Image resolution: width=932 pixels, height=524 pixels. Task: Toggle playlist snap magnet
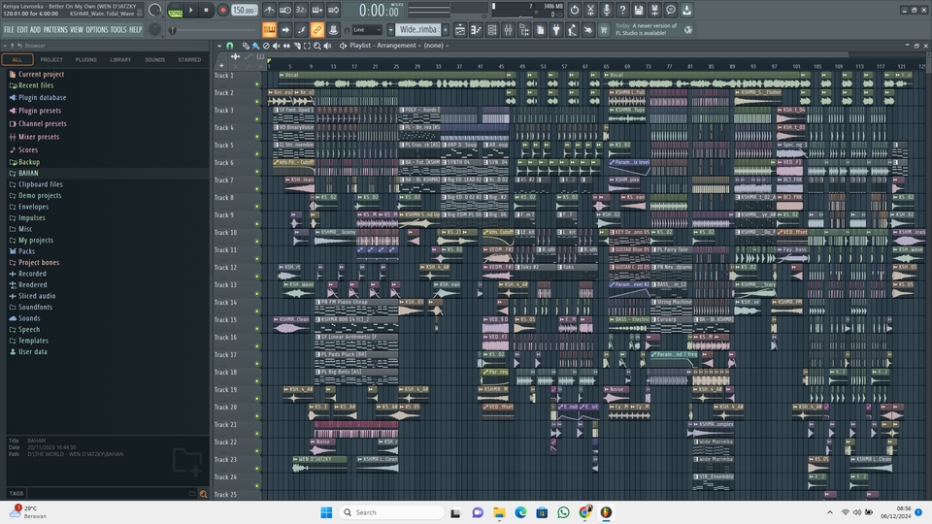(x=229, y=46)
